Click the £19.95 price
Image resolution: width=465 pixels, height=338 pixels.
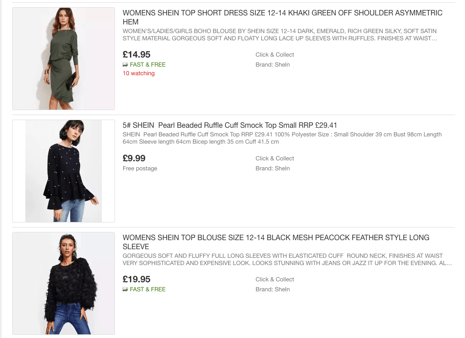(x=136, y=279)
